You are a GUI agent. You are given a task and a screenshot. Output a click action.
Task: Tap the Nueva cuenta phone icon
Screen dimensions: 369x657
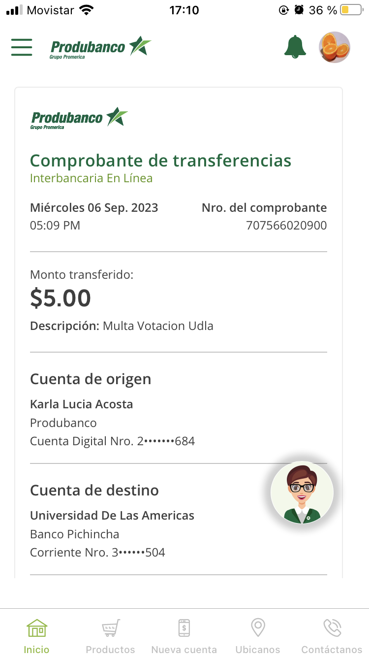[x=184, y=628]
